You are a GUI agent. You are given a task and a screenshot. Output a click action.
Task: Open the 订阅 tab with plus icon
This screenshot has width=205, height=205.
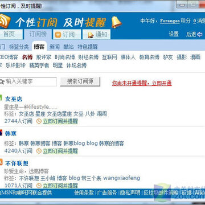[67, 35]
